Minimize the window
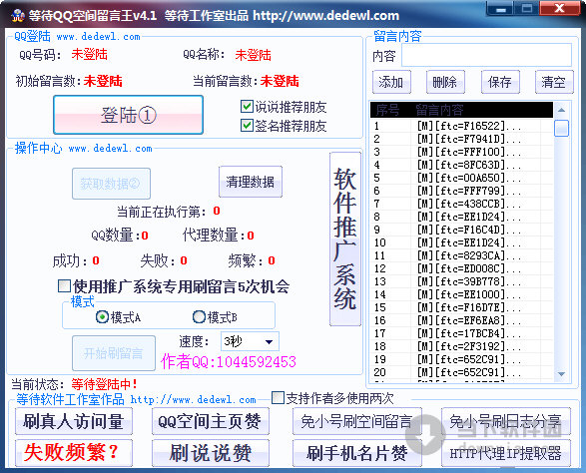Viewport: 586px width, 473px height. tap(500, 8)
